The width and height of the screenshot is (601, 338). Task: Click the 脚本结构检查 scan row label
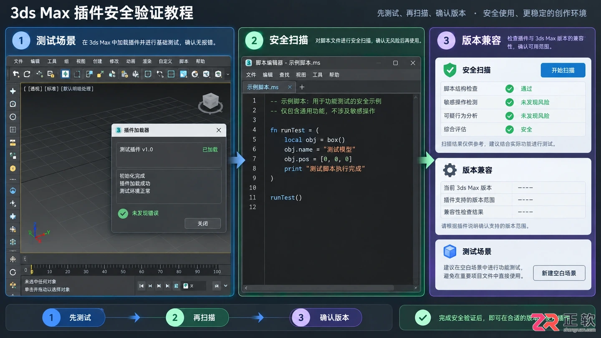[461, 88]
